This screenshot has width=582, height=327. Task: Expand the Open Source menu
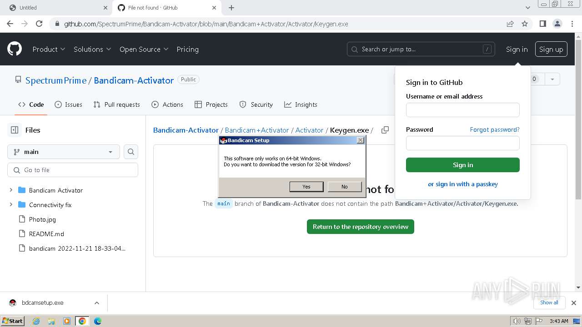click(144, 49)
